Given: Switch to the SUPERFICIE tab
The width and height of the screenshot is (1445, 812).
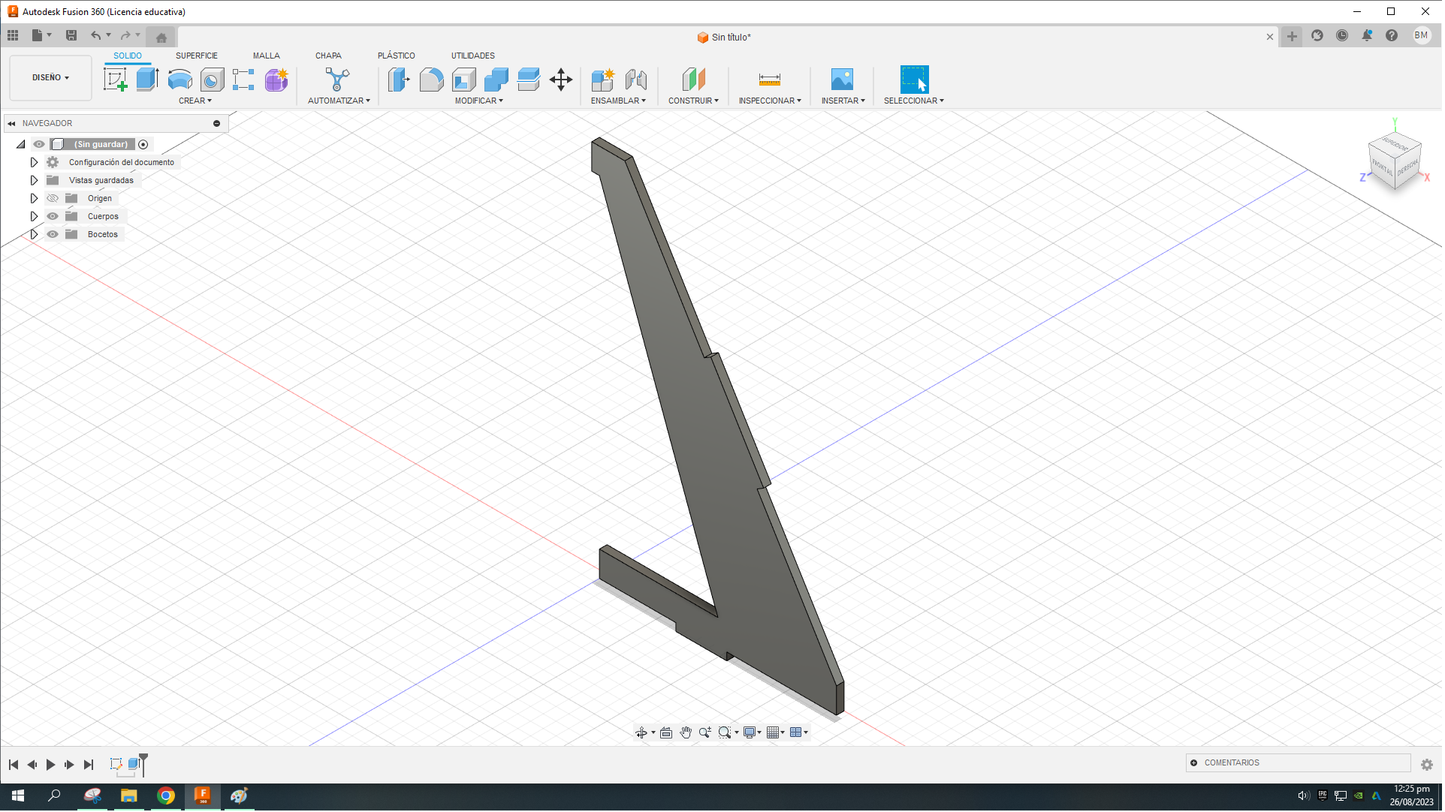Looking at the screenshot, I should tap(196, 55).
